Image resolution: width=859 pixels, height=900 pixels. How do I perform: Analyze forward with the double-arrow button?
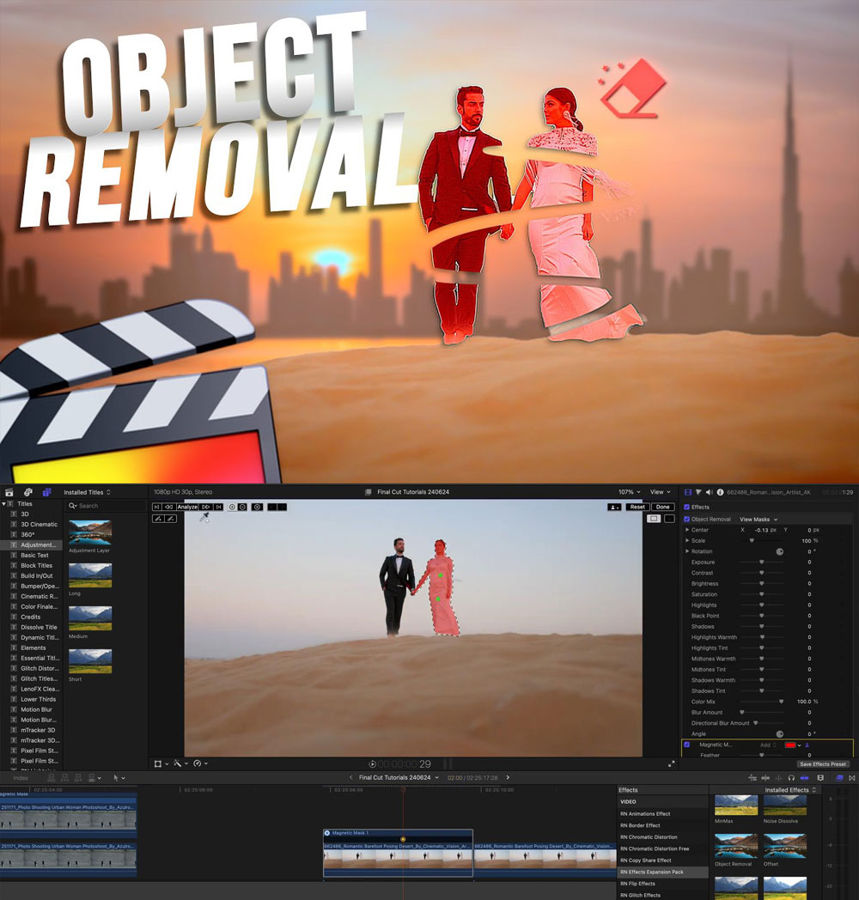(205, 507)
